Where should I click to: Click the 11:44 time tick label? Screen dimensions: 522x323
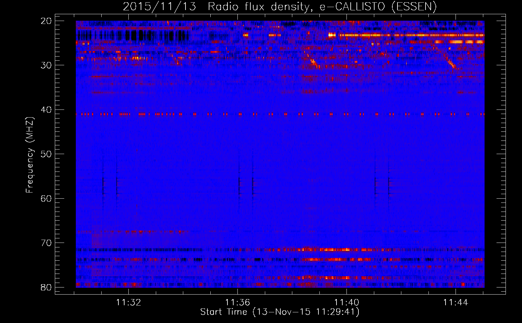456,303
